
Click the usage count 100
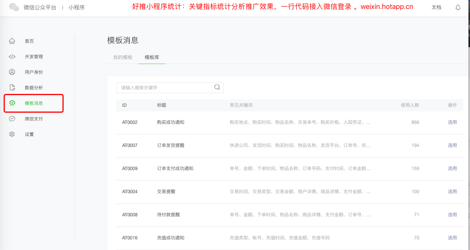[x=415, y=192]
